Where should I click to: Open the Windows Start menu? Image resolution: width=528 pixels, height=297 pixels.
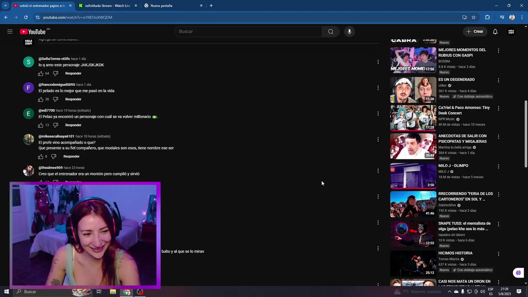point(6,292)
